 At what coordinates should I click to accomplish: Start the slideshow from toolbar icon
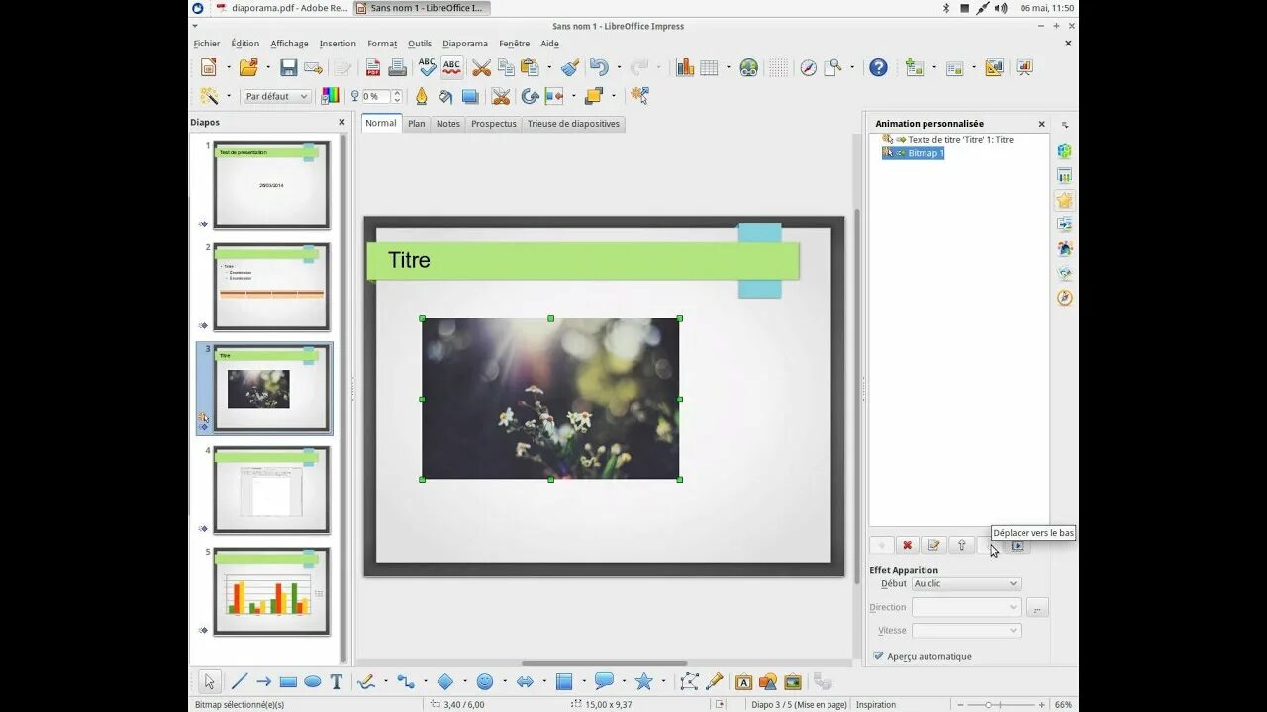tap(1024, 67)
